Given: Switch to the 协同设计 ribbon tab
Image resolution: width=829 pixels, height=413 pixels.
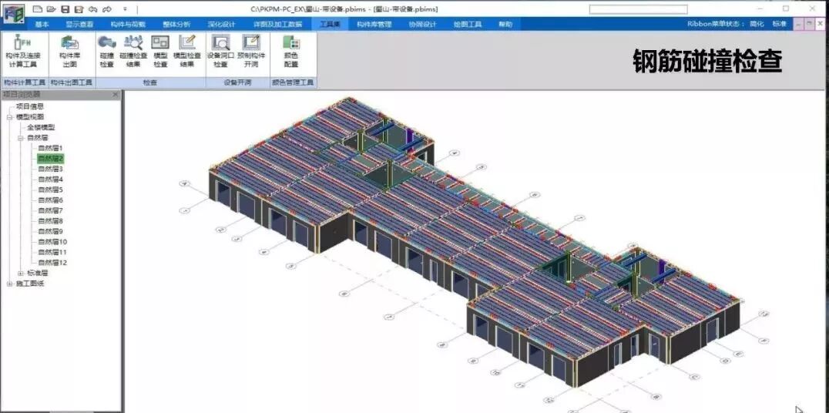Looking at the screenshot, I should click(422, 25).
